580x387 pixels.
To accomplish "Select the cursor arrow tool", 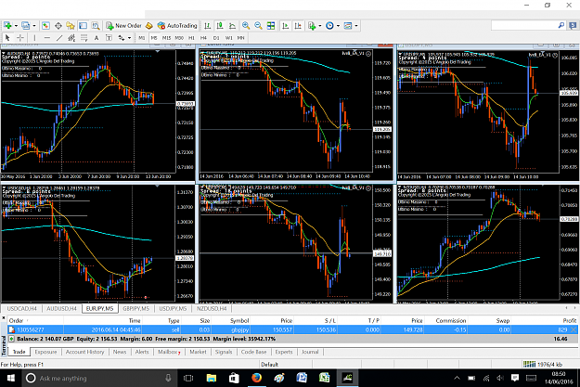I will point(7,38).
